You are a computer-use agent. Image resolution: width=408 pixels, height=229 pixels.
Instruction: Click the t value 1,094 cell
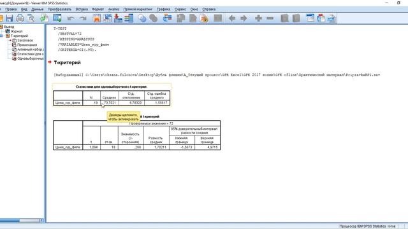pyautogui.click(x=91, y=147)
